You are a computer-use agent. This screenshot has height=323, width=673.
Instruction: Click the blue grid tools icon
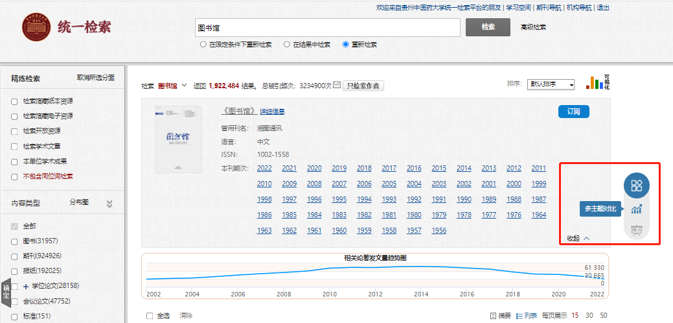(636, 185)
